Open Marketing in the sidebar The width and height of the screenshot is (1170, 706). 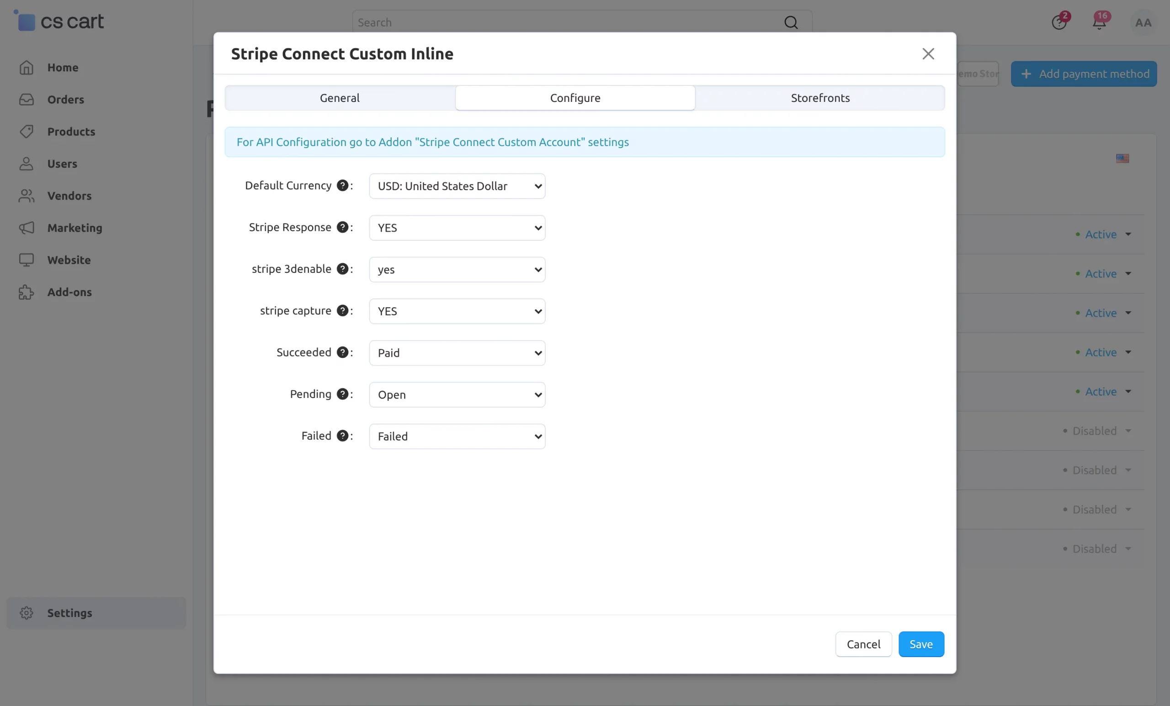pos(96,228)
